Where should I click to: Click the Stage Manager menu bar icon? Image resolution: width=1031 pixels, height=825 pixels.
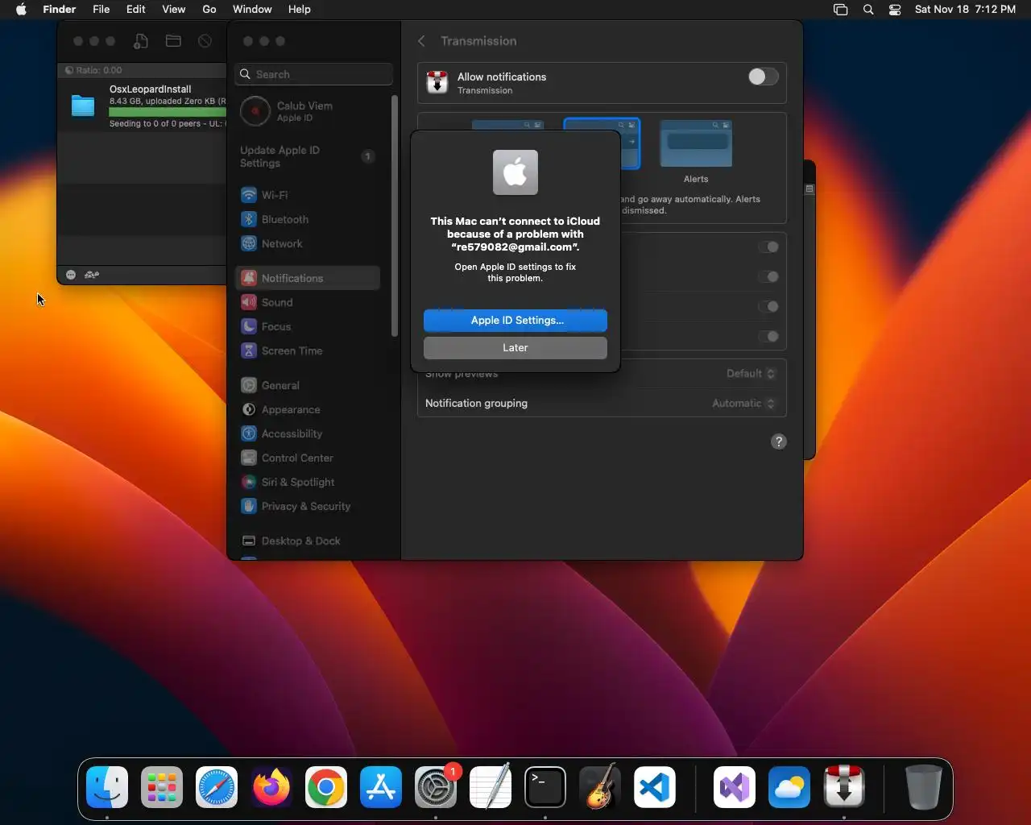coord(841,10)
